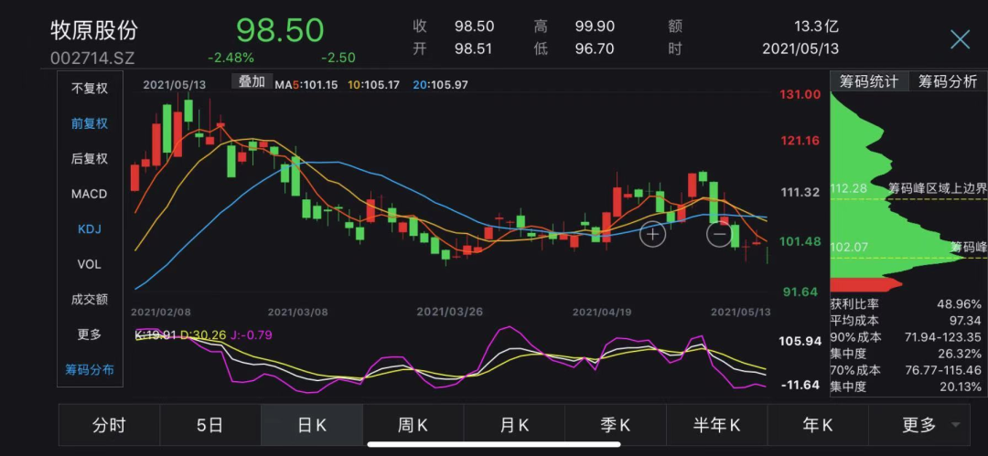The width and height of the screenshot is (988, 456).
Task: Tap the MA10 value 105.17
Action: point(381,84)
